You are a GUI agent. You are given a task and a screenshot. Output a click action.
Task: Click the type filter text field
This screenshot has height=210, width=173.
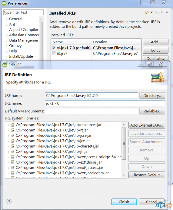point(24,12)
